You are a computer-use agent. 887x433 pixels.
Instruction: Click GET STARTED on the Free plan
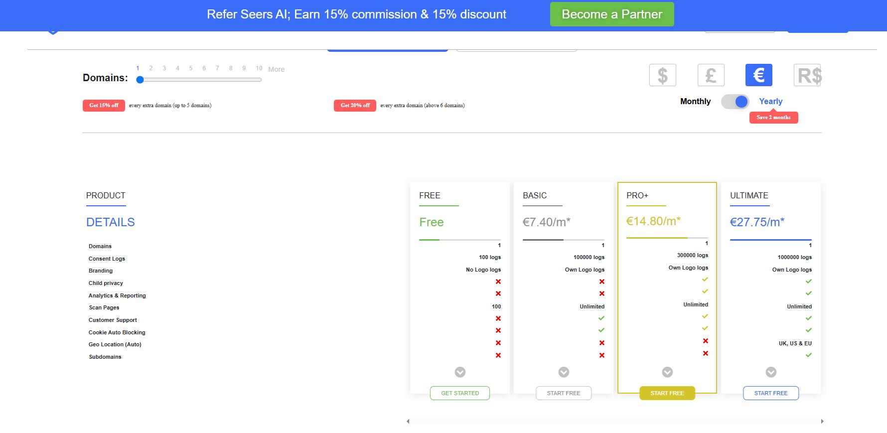(460, 393)
